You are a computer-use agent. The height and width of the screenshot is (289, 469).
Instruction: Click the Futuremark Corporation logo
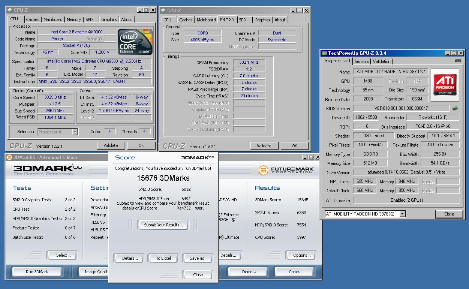click(x=287, y=170)
